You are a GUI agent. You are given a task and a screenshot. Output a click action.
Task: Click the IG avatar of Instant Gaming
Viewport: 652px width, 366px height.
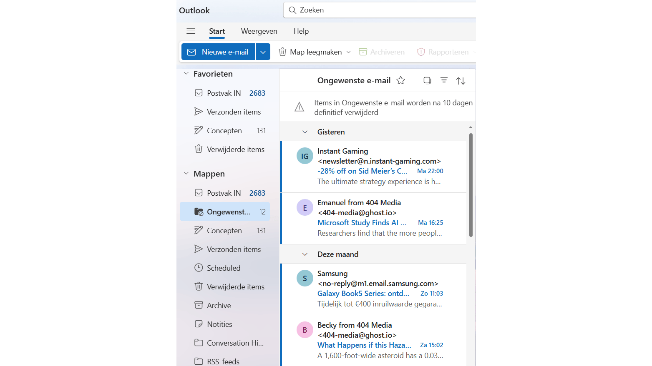click(x=305, y=156)
